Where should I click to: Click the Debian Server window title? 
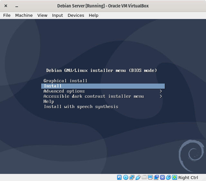click(x=103, y=6)
